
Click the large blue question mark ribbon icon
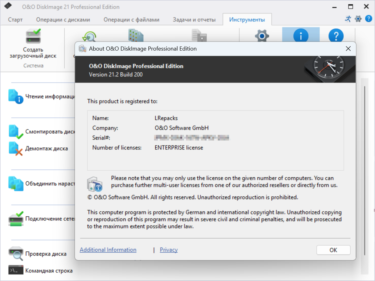[x=336, y=36]
